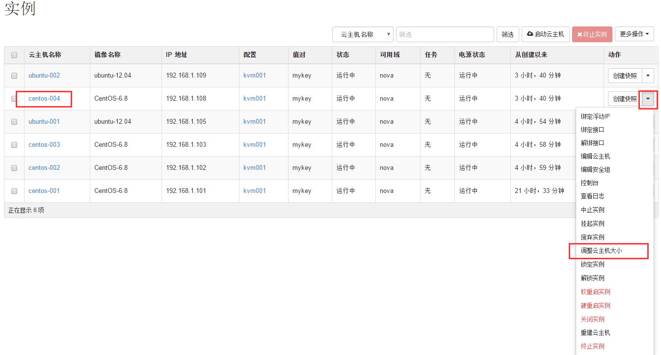Click 创建快照 for centos-004
Image resolution: width=661 pixels, height=355 pixels.
click(625, 99)
